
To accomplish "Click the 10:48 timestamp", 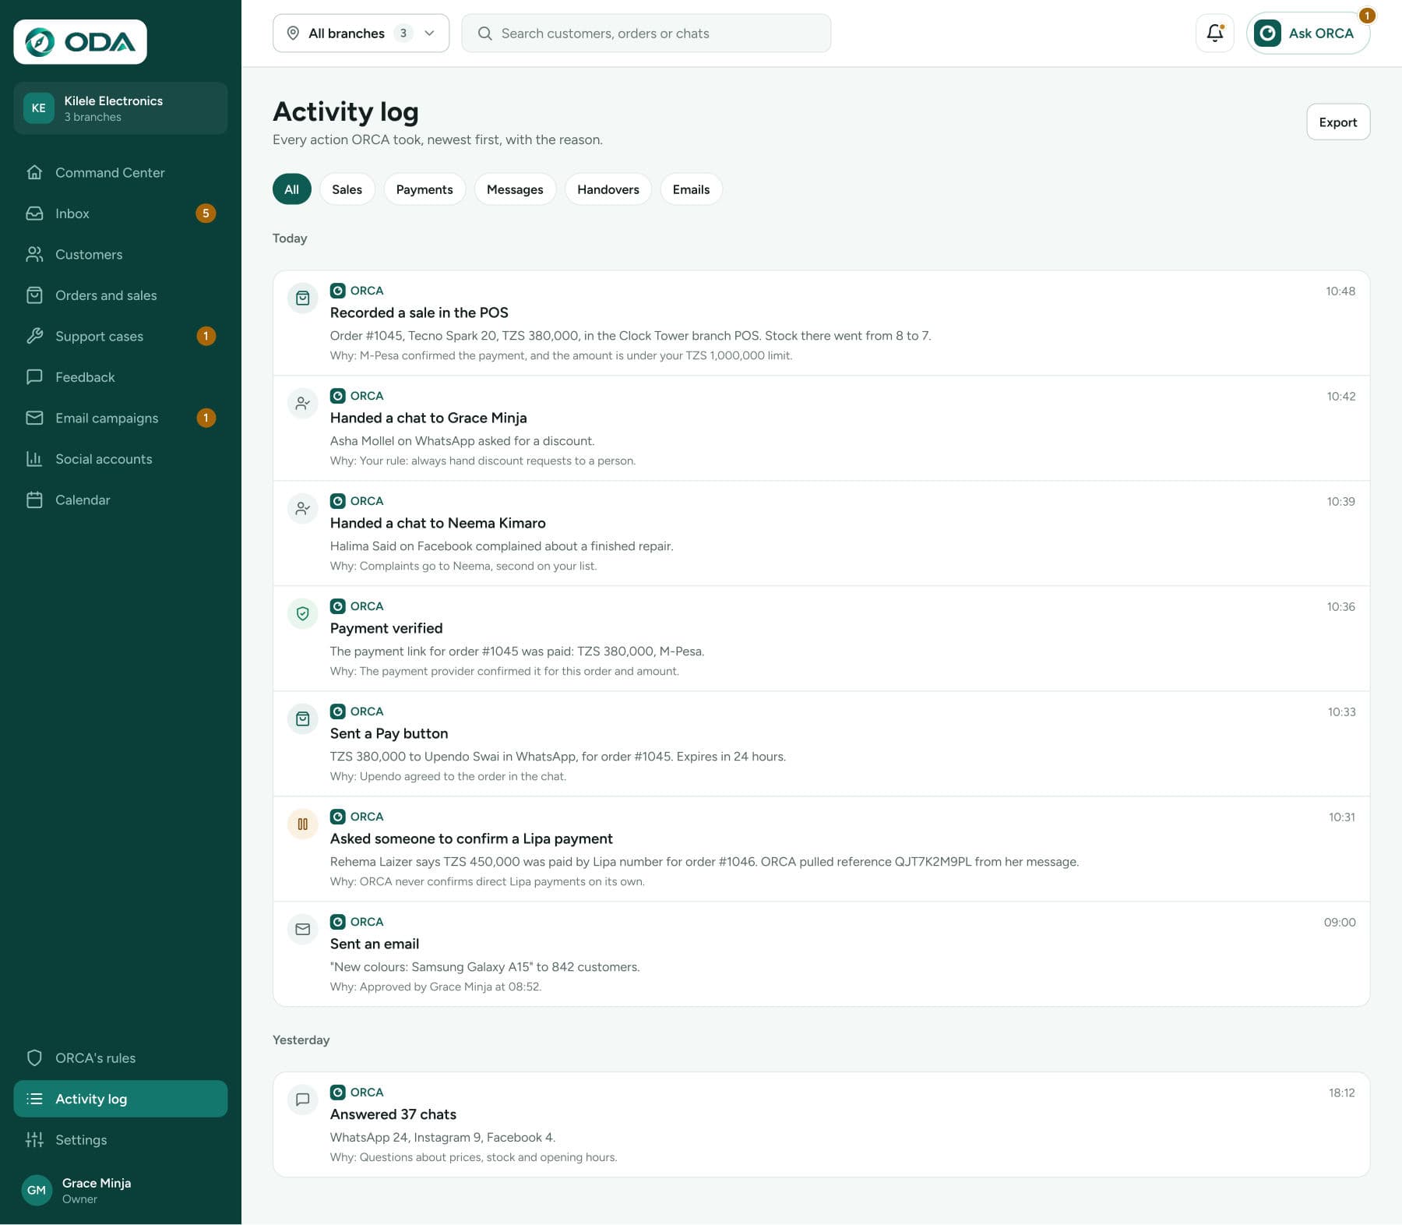I will tap(1340, 291).
